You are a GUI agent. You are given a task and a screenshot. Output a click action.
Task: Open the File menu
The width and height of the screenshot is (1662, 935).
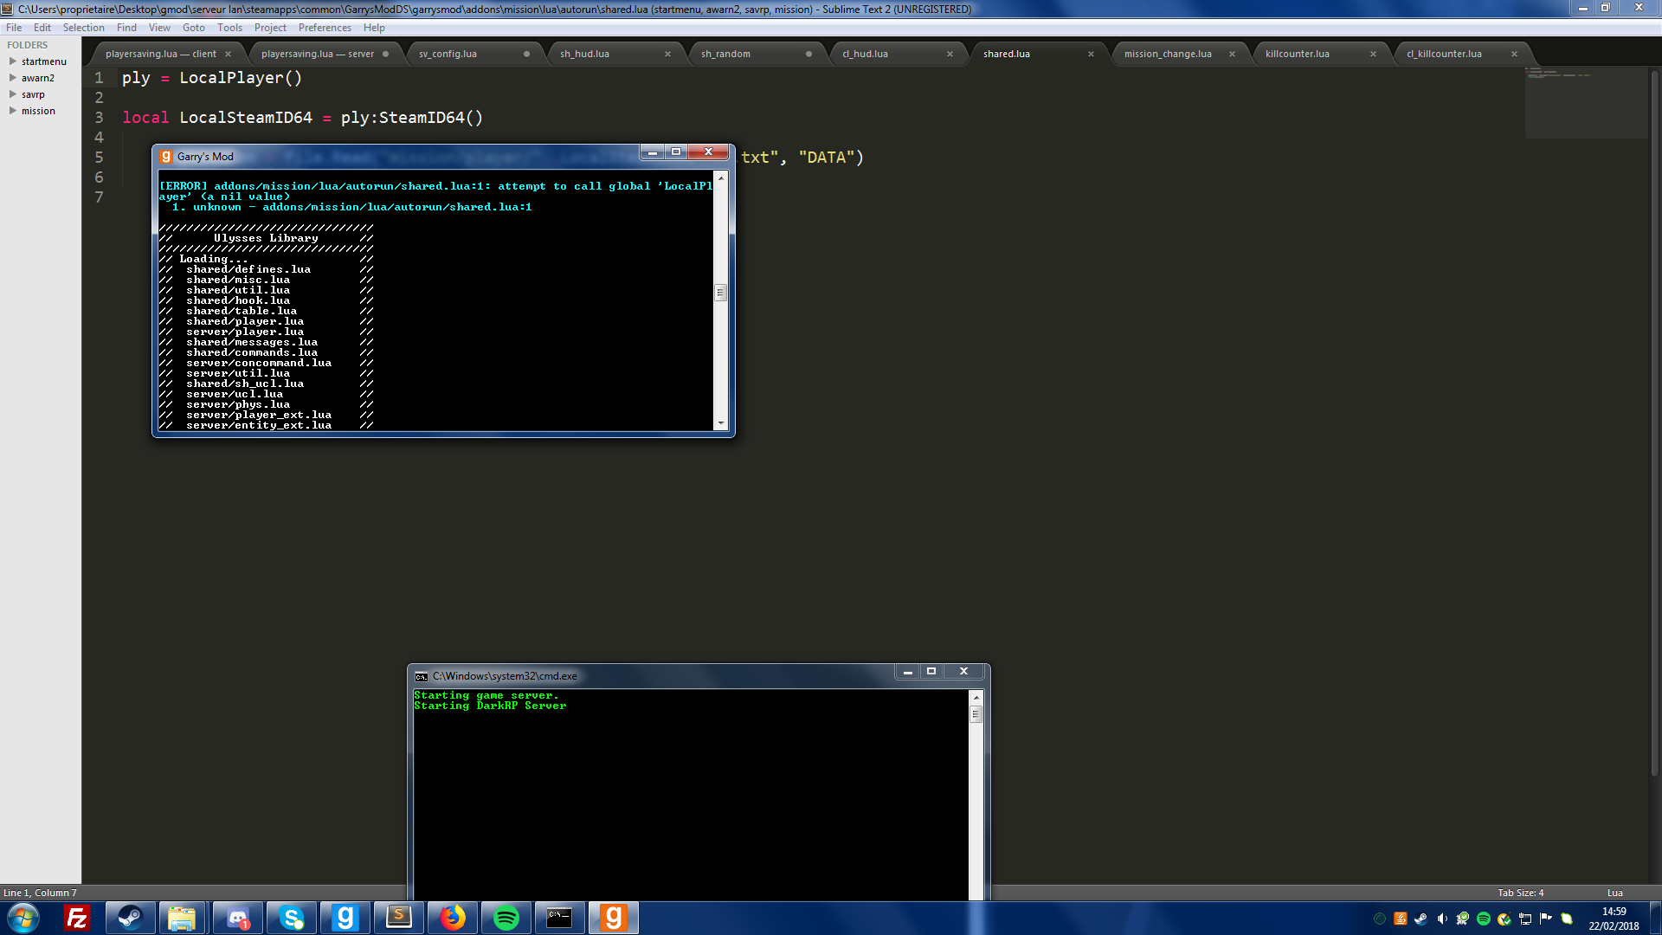click(x=14, y=28)
